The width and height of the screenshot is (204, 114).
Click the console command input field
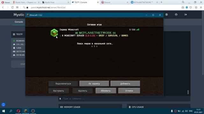point(124,99)
